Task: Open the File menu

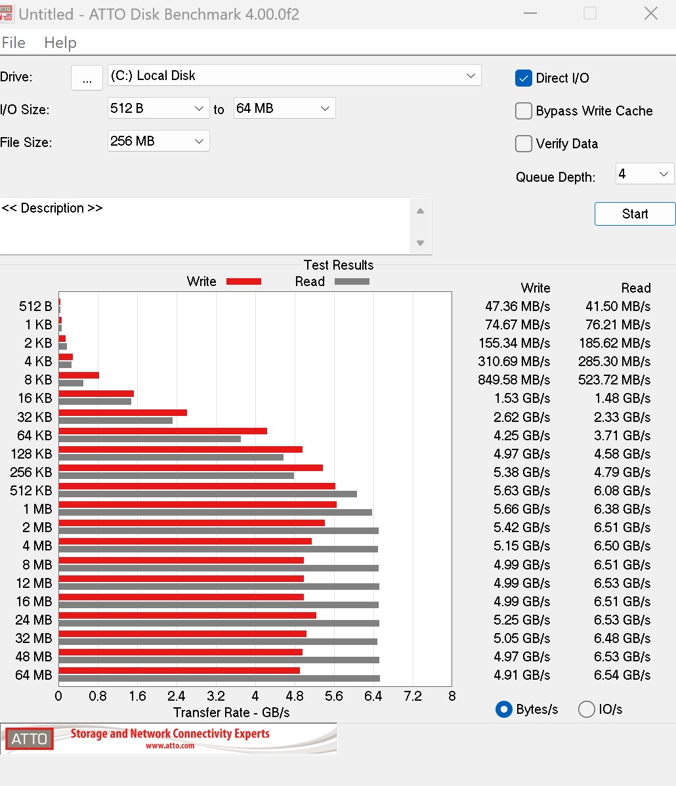Action: tap(14, 43)
